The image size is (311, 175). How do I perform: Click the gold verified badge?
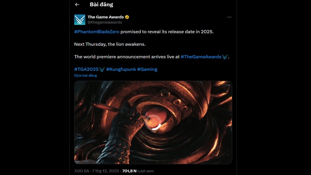[x=127, y=17]
